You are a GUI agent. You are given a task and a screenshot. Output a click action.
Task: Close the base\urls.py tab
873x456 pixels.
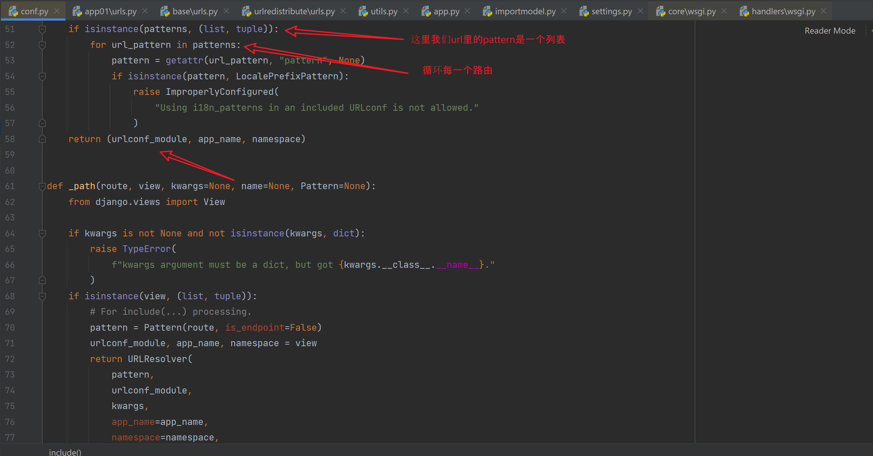[x=226, y=11]
